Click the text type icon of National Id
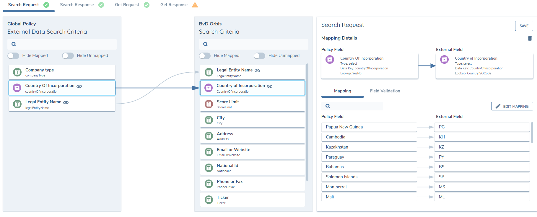 pos(209,168)
